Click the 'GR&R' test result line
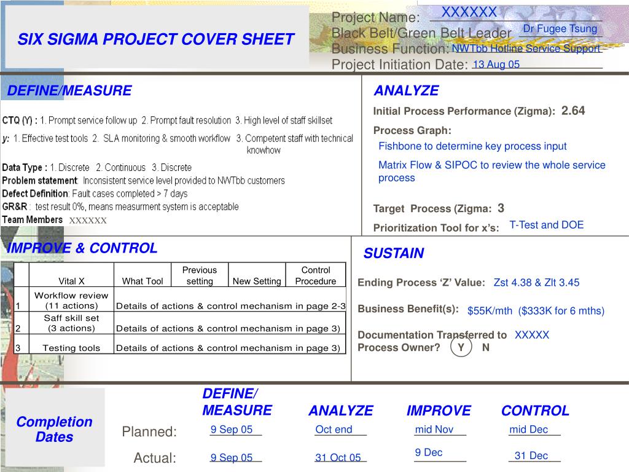Viewport: 629px width, 472px height. [x=120, y=206]
